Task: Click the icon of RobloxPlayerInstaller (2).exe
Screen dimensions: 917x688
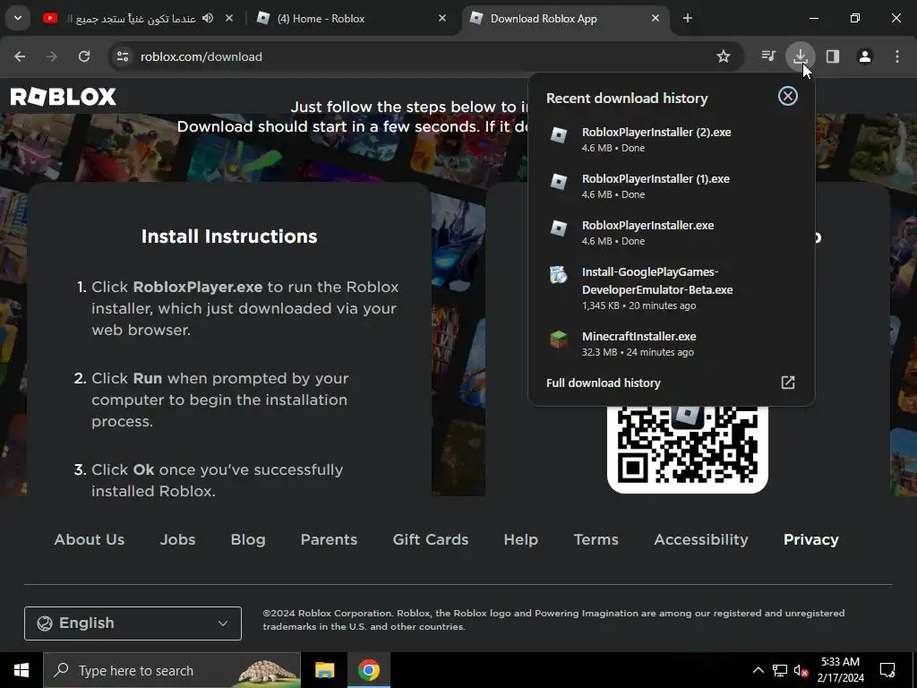Action: coord(559,134)
